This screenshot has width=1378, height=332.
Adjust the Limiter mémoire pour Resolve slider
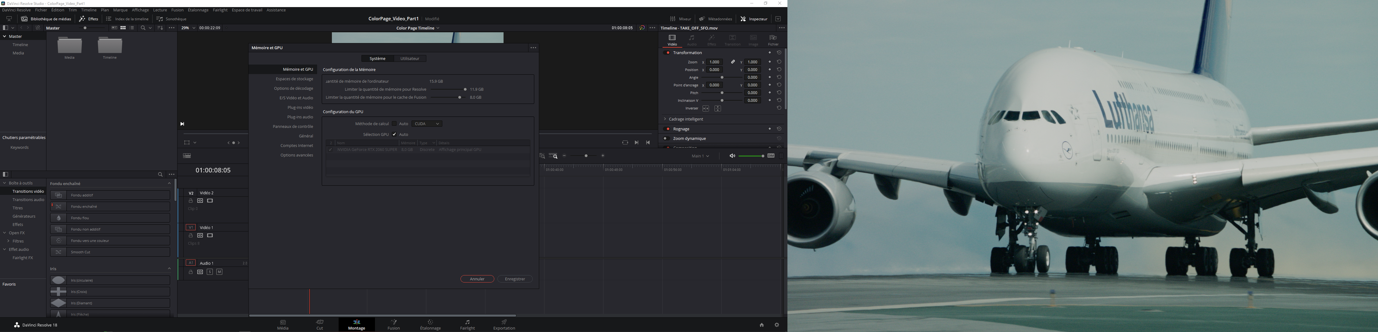click(465, 89)
